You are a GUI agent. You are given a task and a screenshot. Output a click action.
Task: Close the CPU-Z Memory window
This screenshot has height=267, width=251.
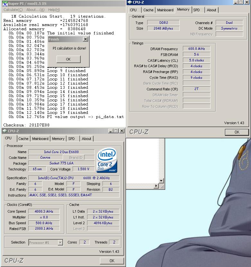click(x=247, y=2)
